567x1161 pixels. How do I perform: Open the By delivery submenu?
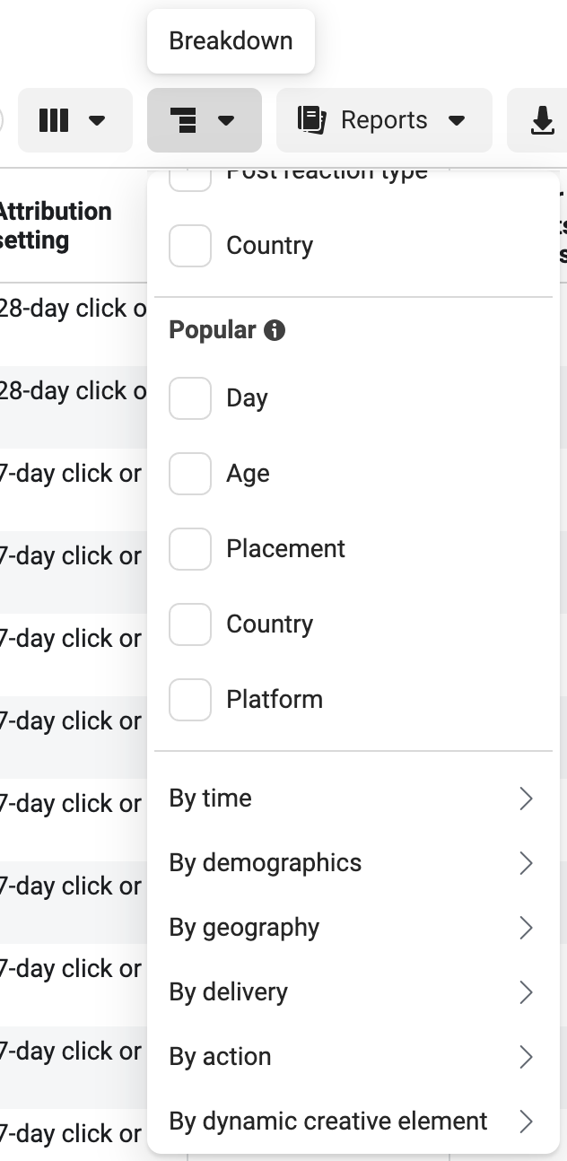(353, 992)
